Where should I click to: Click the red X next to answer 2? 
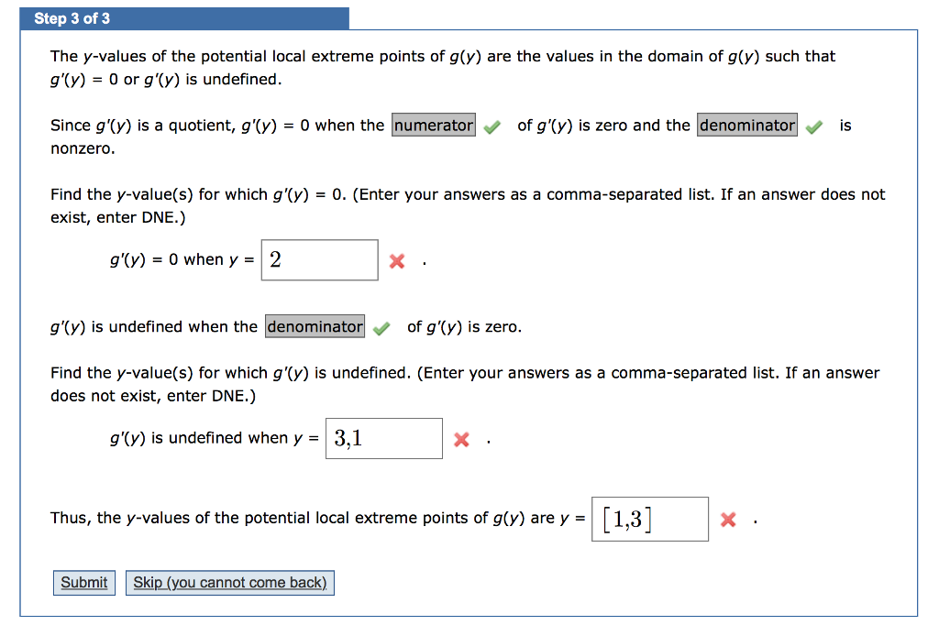396,261
